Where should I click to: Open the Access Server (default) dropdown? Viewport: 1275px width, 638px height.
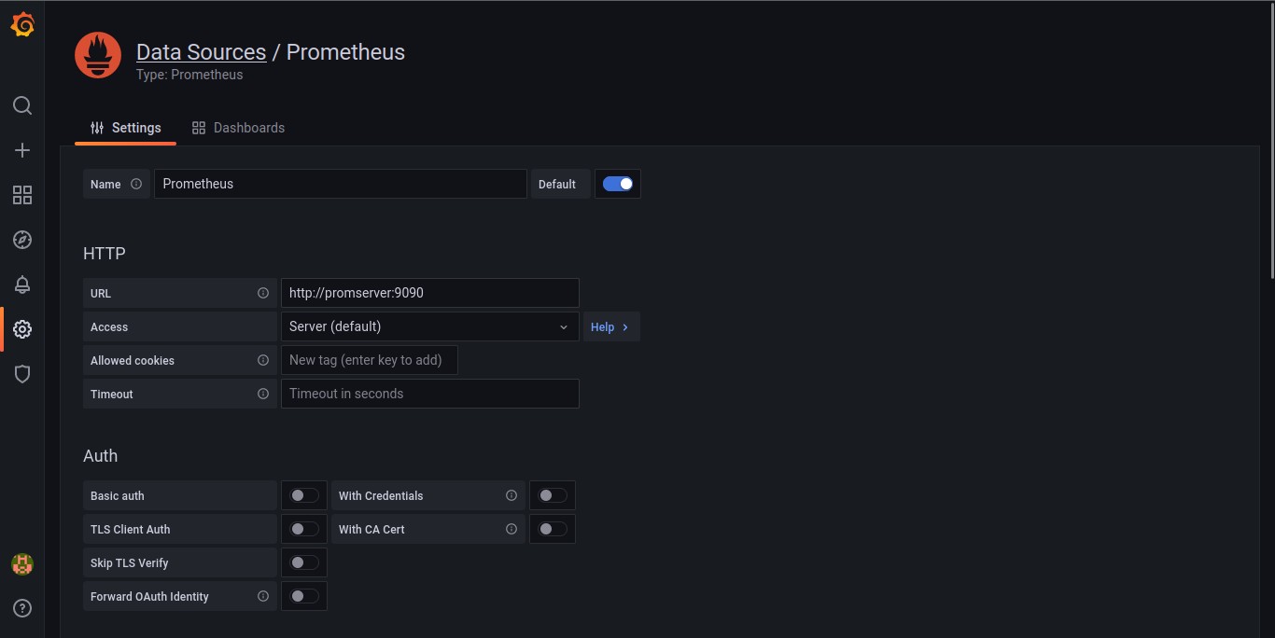click(x=430, y=326)
